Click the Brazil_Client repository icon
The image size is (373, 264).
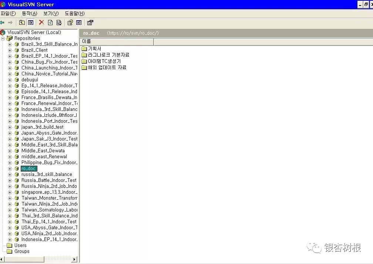(17, 50)
